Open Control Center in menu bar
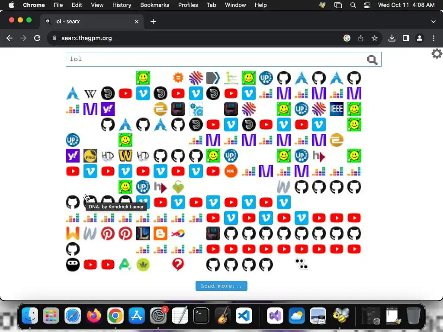The width and height of the screenshot is (443, 332). (367, 5)
